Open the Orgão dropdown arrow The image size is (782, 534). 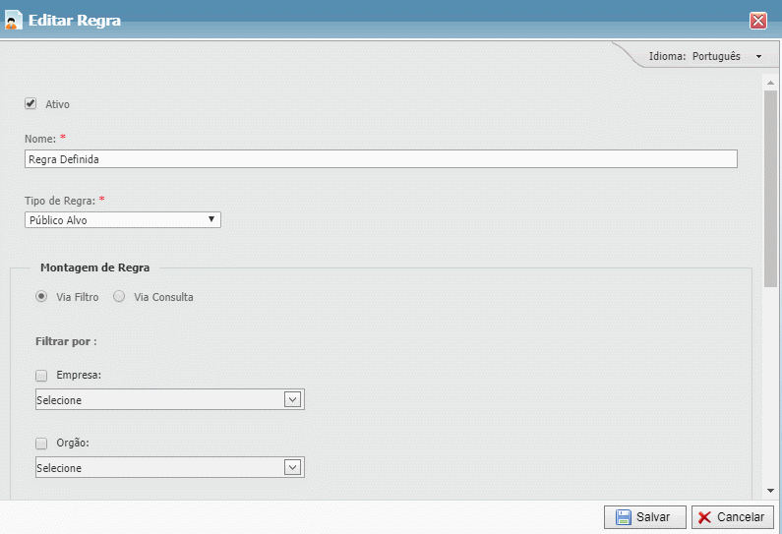pyautogui.click(x=292, y=467)
